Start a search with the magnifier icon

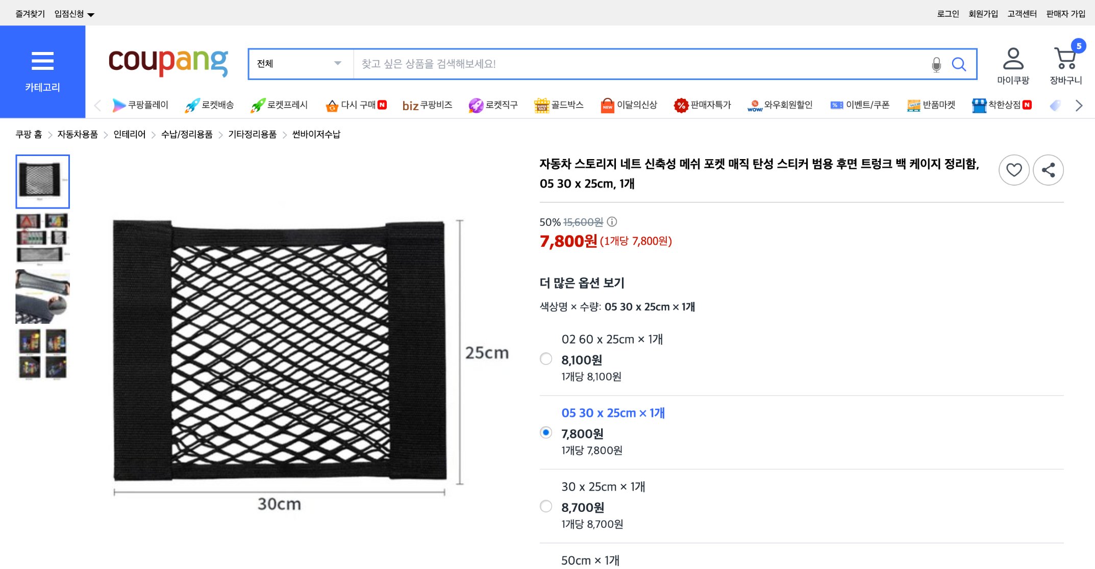pos(959,64)
